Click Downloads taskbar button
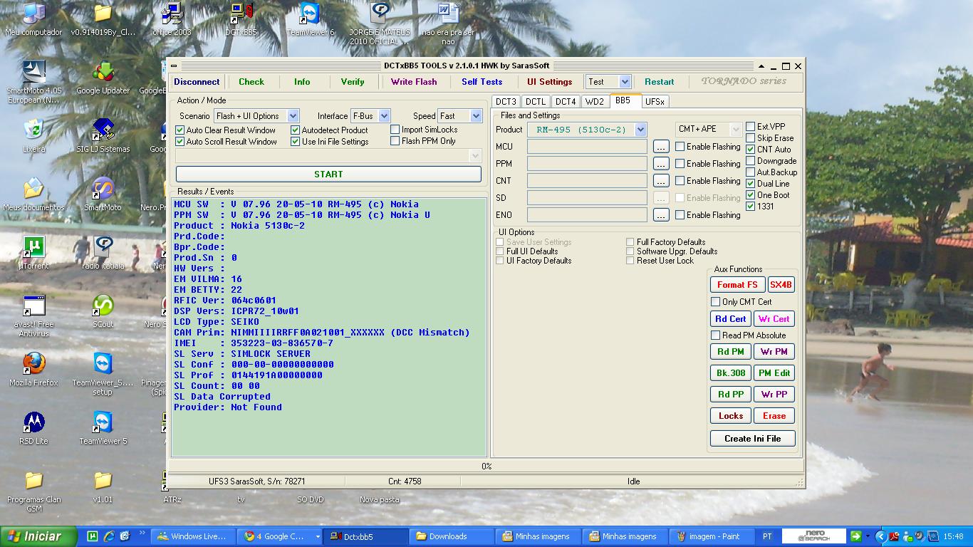Image resolution: width=973 pixels, height=547 pixels. click(452, 536)
